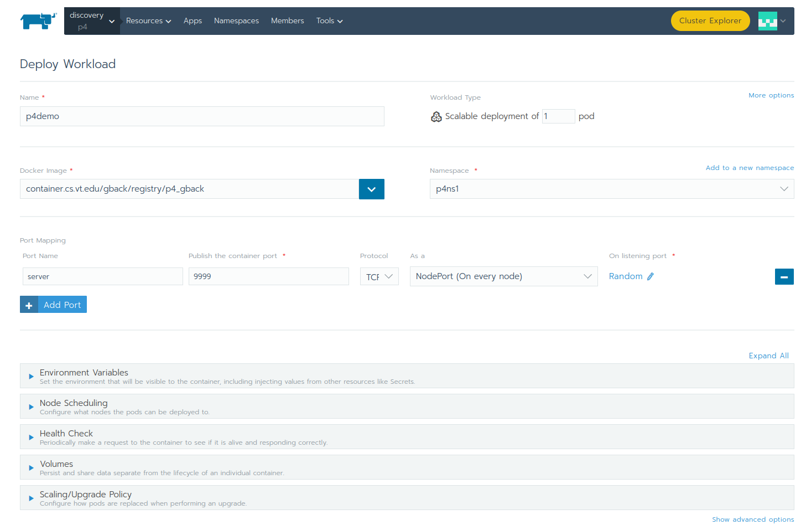806x530 pixels.
Task: Expand the Health Check section
Action: click(32, 438)
